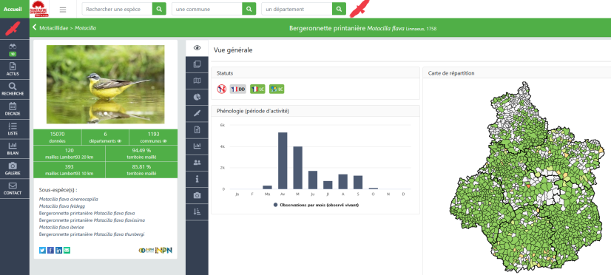Open the LISTE sidebar item
The width and height of the screenshot is (611, 275).
[13, 129]
